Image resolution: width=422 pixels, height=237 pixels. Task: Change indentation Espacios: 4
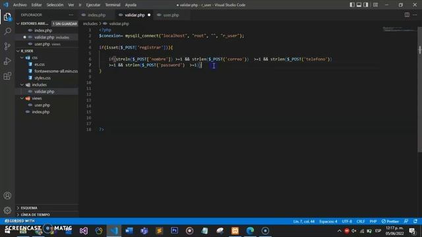[x=328, y=221]
